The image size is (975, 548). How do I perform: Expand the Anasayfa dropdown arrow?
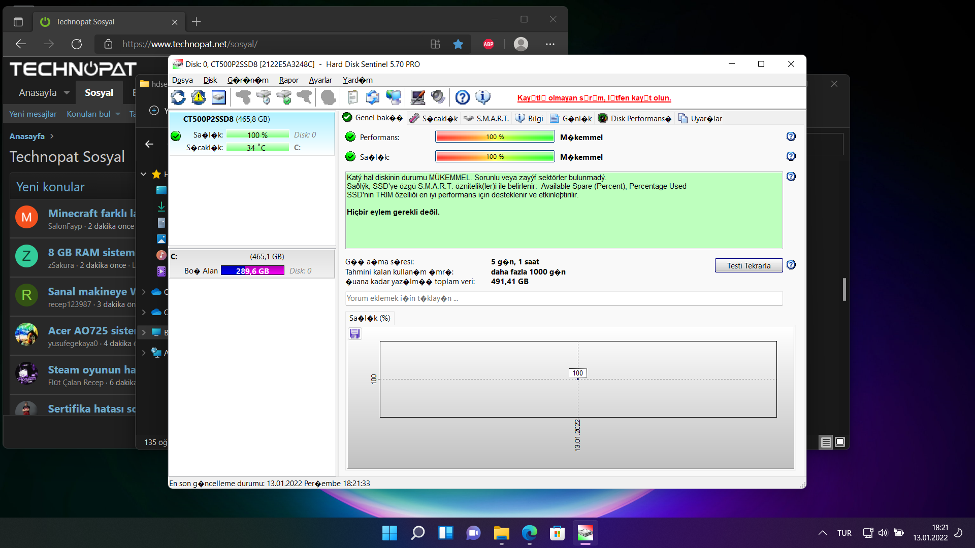coord(67,93)
